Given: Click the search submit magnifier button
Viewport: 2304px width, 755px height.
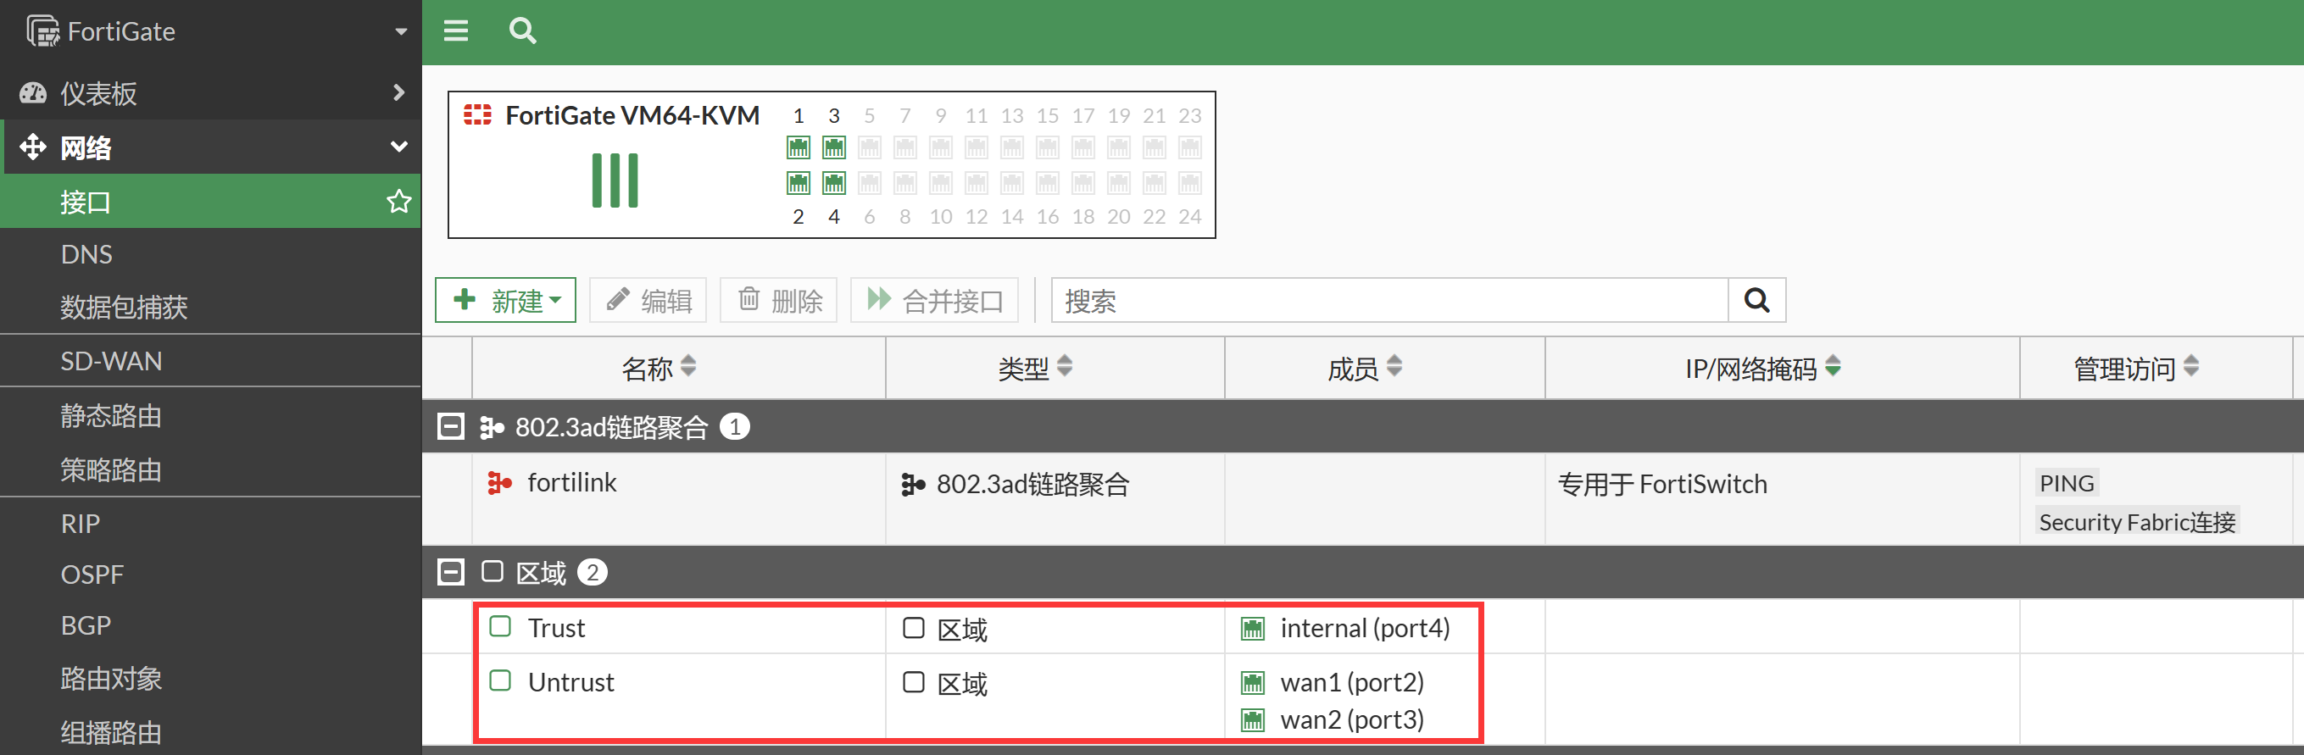Looking at the screenshot, I should pyautogui.click(x=1756, y=301).
